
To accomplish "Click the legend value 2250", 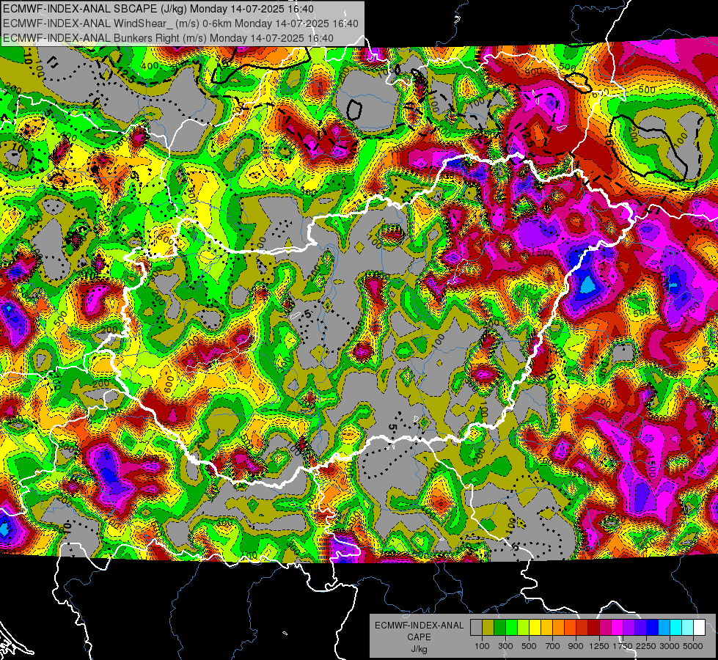I will [645, 646].
